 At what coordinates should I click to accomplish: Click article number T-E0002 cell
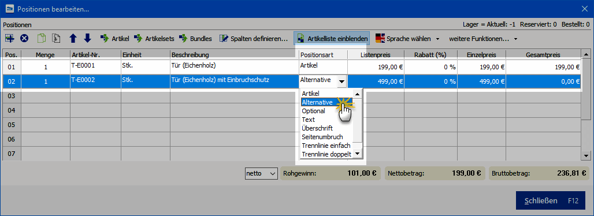pos(96,81)
